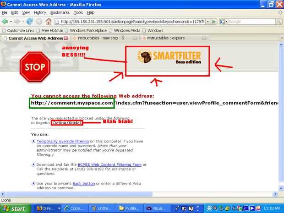Switch to the CoDe taskbar window
This screenshot has height=213, width=284.
[x=75, y=208]
